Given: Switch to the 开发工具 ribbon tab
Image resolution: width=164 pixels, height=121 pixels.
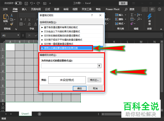Looking at the screenshot, I should point(87,9).
